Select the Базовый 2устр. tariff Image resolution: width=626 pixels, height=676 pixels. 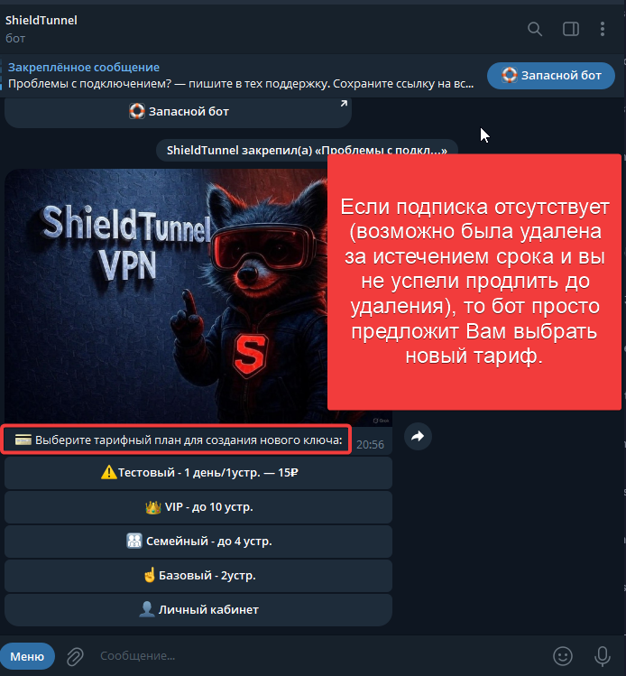click(x=198, y=576)
